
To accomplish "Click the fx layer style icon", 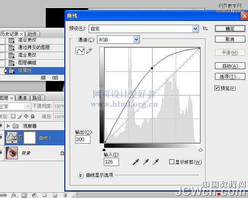I will [x=14, y=195].
